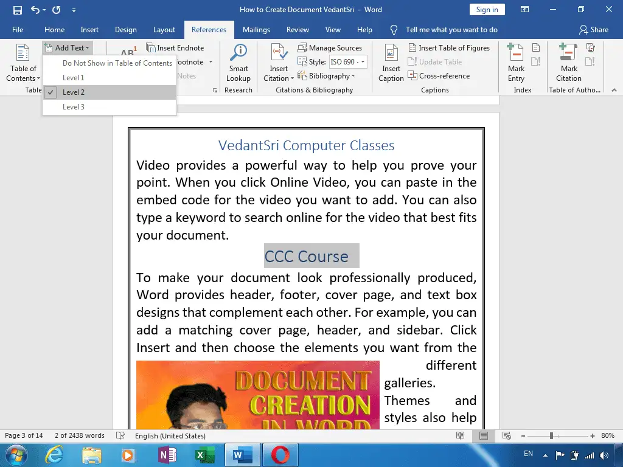Collapse the ribbon with the arrow
This screenshot has height=467, width=623.
tap(614, 90)
